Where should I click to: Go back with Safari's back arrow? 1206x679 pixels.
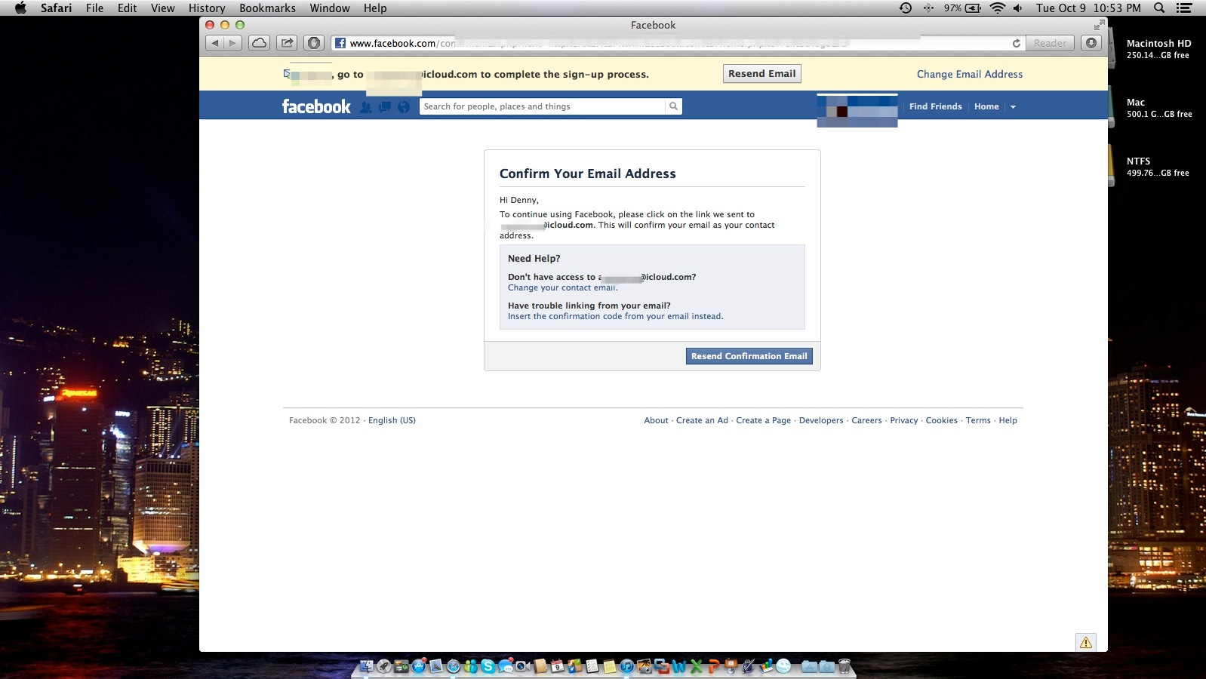(215, 43)
